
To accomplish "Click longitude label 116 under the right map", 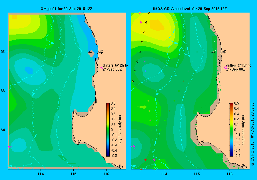I will click(230, 174).
